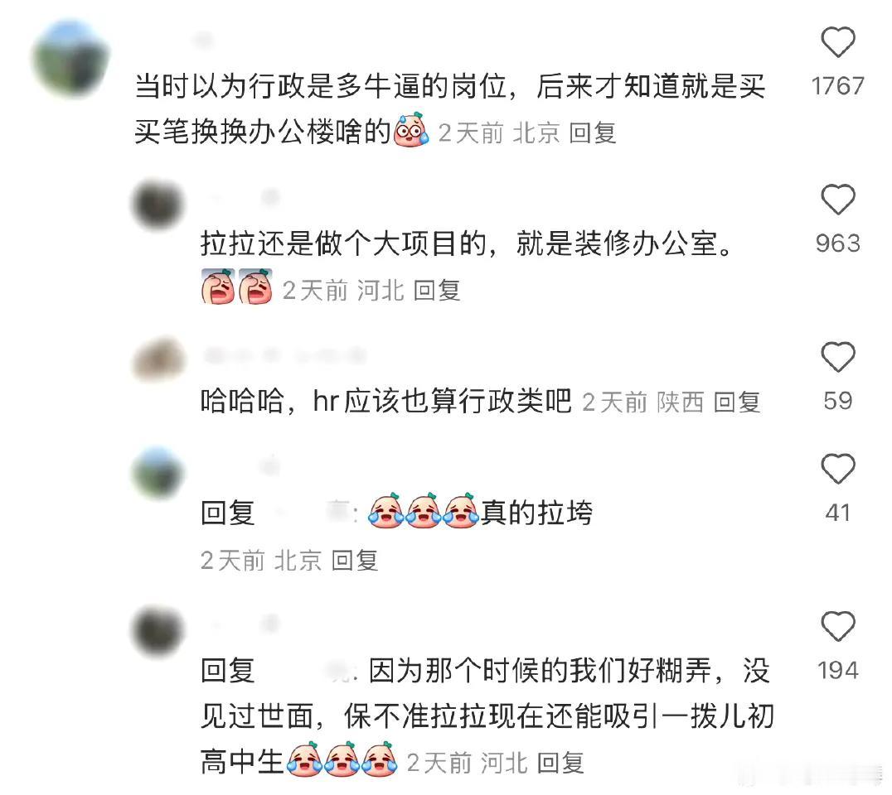Viewport: 892px width, 795px height.
Task: Reply to the last comment about 初高中生
Action: click(561, 763)
